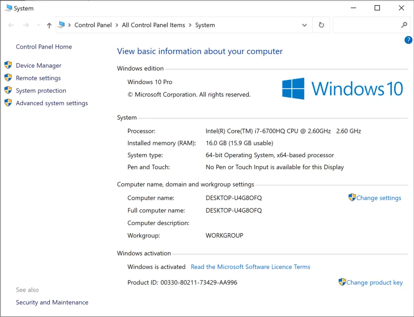
Task: Open the address bar history dropdown
Action: pos(304,25)
